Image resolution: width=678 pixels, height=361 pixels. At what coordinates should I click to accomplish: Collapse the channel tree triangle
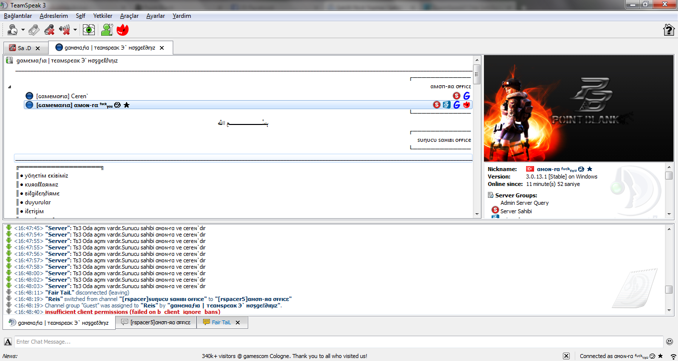click(x=9, y=87)
